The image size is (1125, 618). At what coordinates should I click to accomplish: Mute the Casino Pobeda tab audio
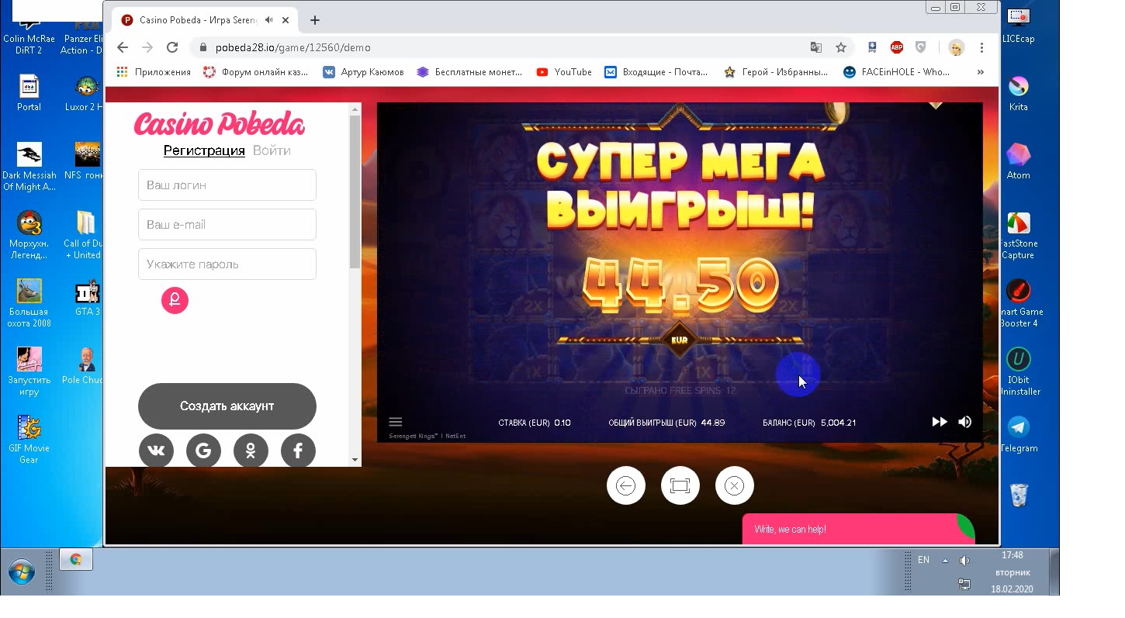point(268,20)
